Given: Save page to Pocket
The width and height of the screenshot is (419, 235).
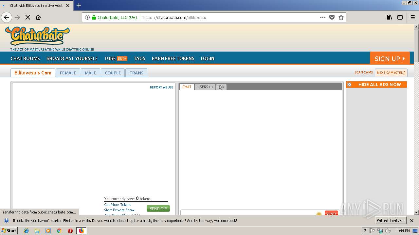Looking at the screenshot, I should point(332,17).
